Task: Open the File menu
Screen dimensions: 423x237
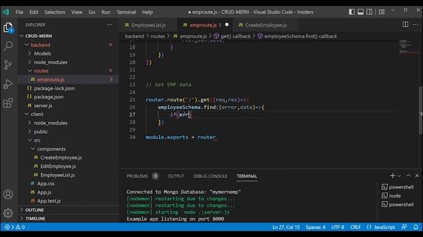Action: click(19, 12)
